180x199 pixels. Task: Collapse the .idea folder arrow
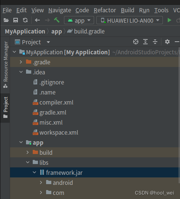click(21, 72)
